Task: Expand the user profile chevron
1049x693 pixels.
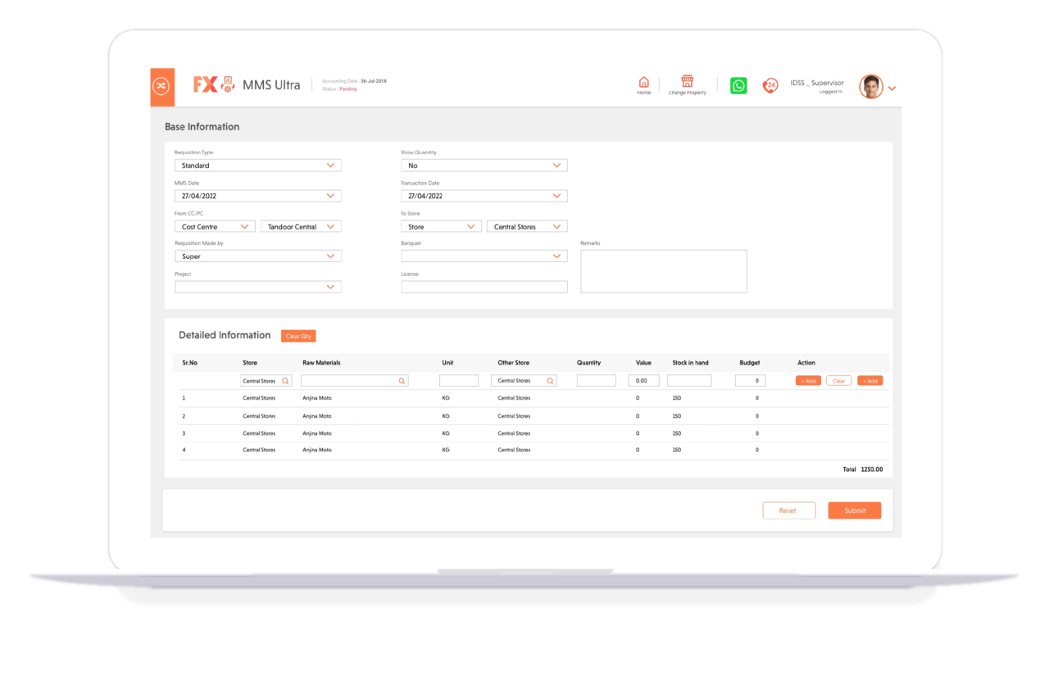Action: point(892,88)
